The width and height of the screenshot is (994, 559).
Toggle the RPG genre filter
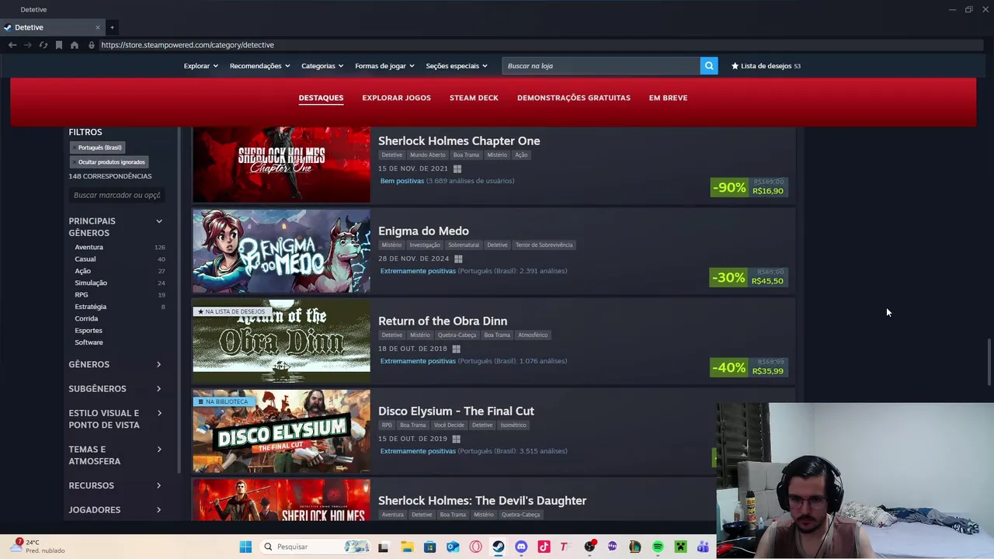click(x=82, y=295)
